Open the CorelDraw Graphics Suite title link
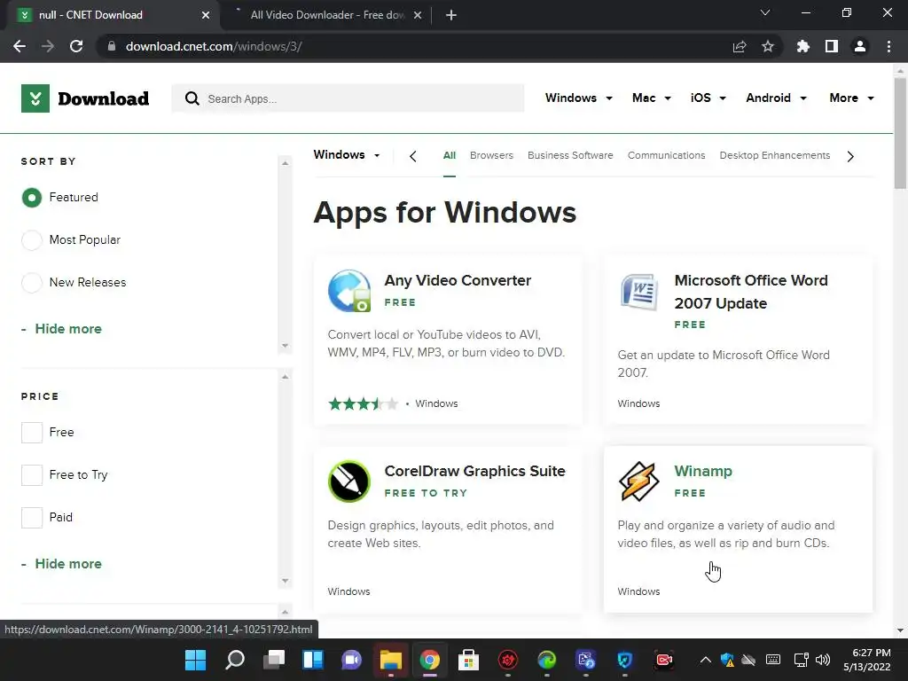 pos(475,471)
